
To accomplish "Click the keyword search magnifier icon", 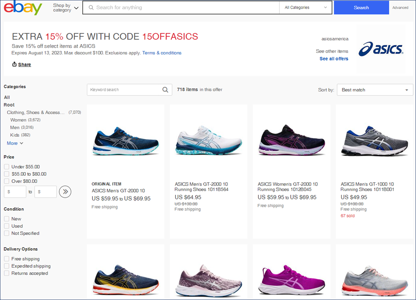I will coord(165,90).
